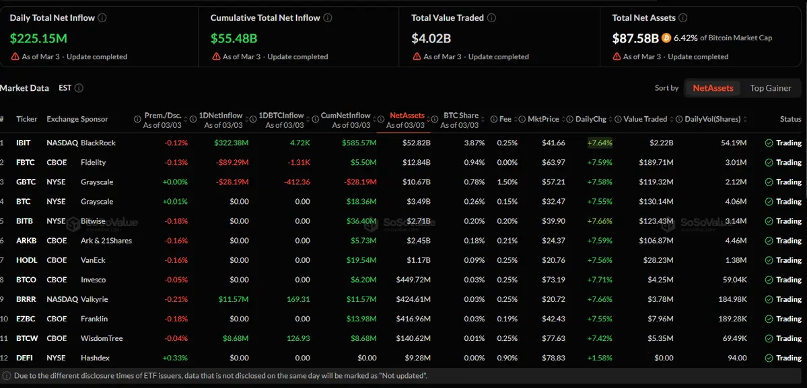Image resolution: width=807 pixels, height=388 pixels.
Task: Click warning icon under $225.15M value
Action: coord(14,56)
